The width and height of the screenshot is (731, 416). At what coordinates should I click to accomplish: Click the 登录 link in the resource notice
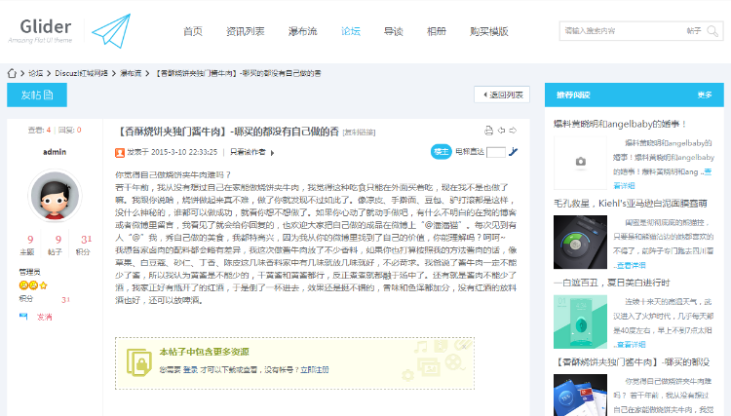coord(190,369)
